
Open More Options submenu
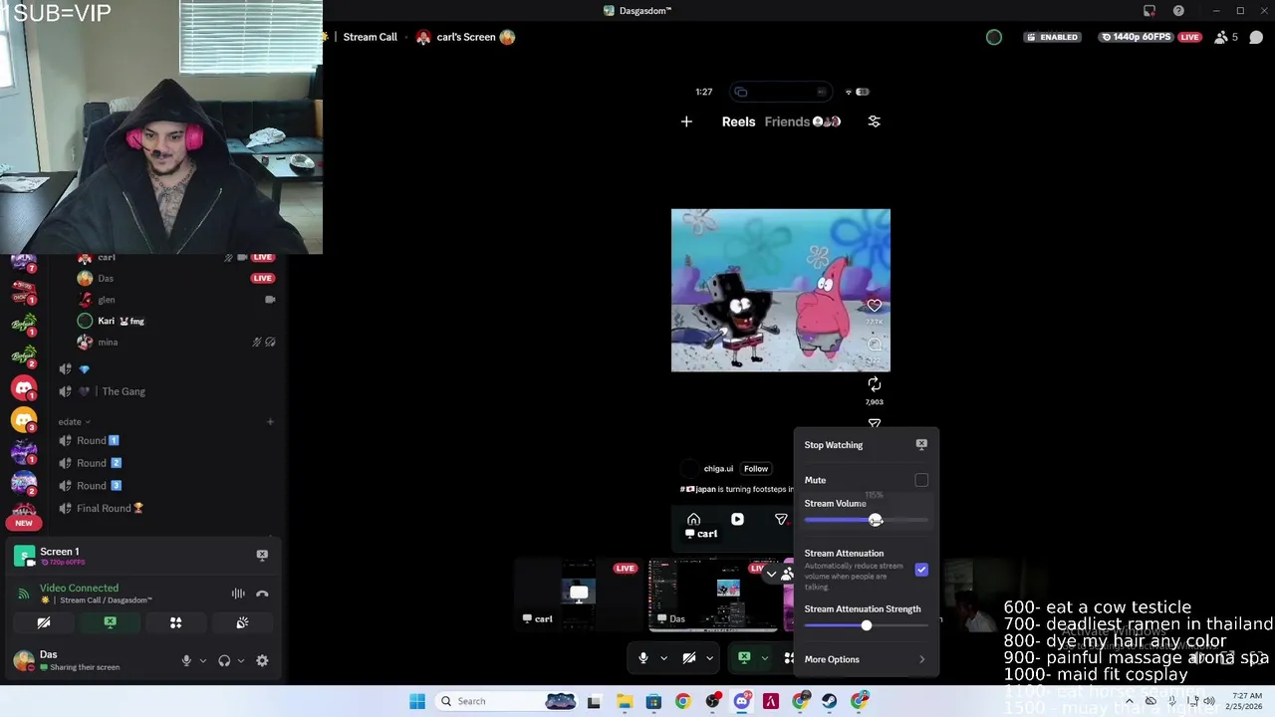(866, 659)
